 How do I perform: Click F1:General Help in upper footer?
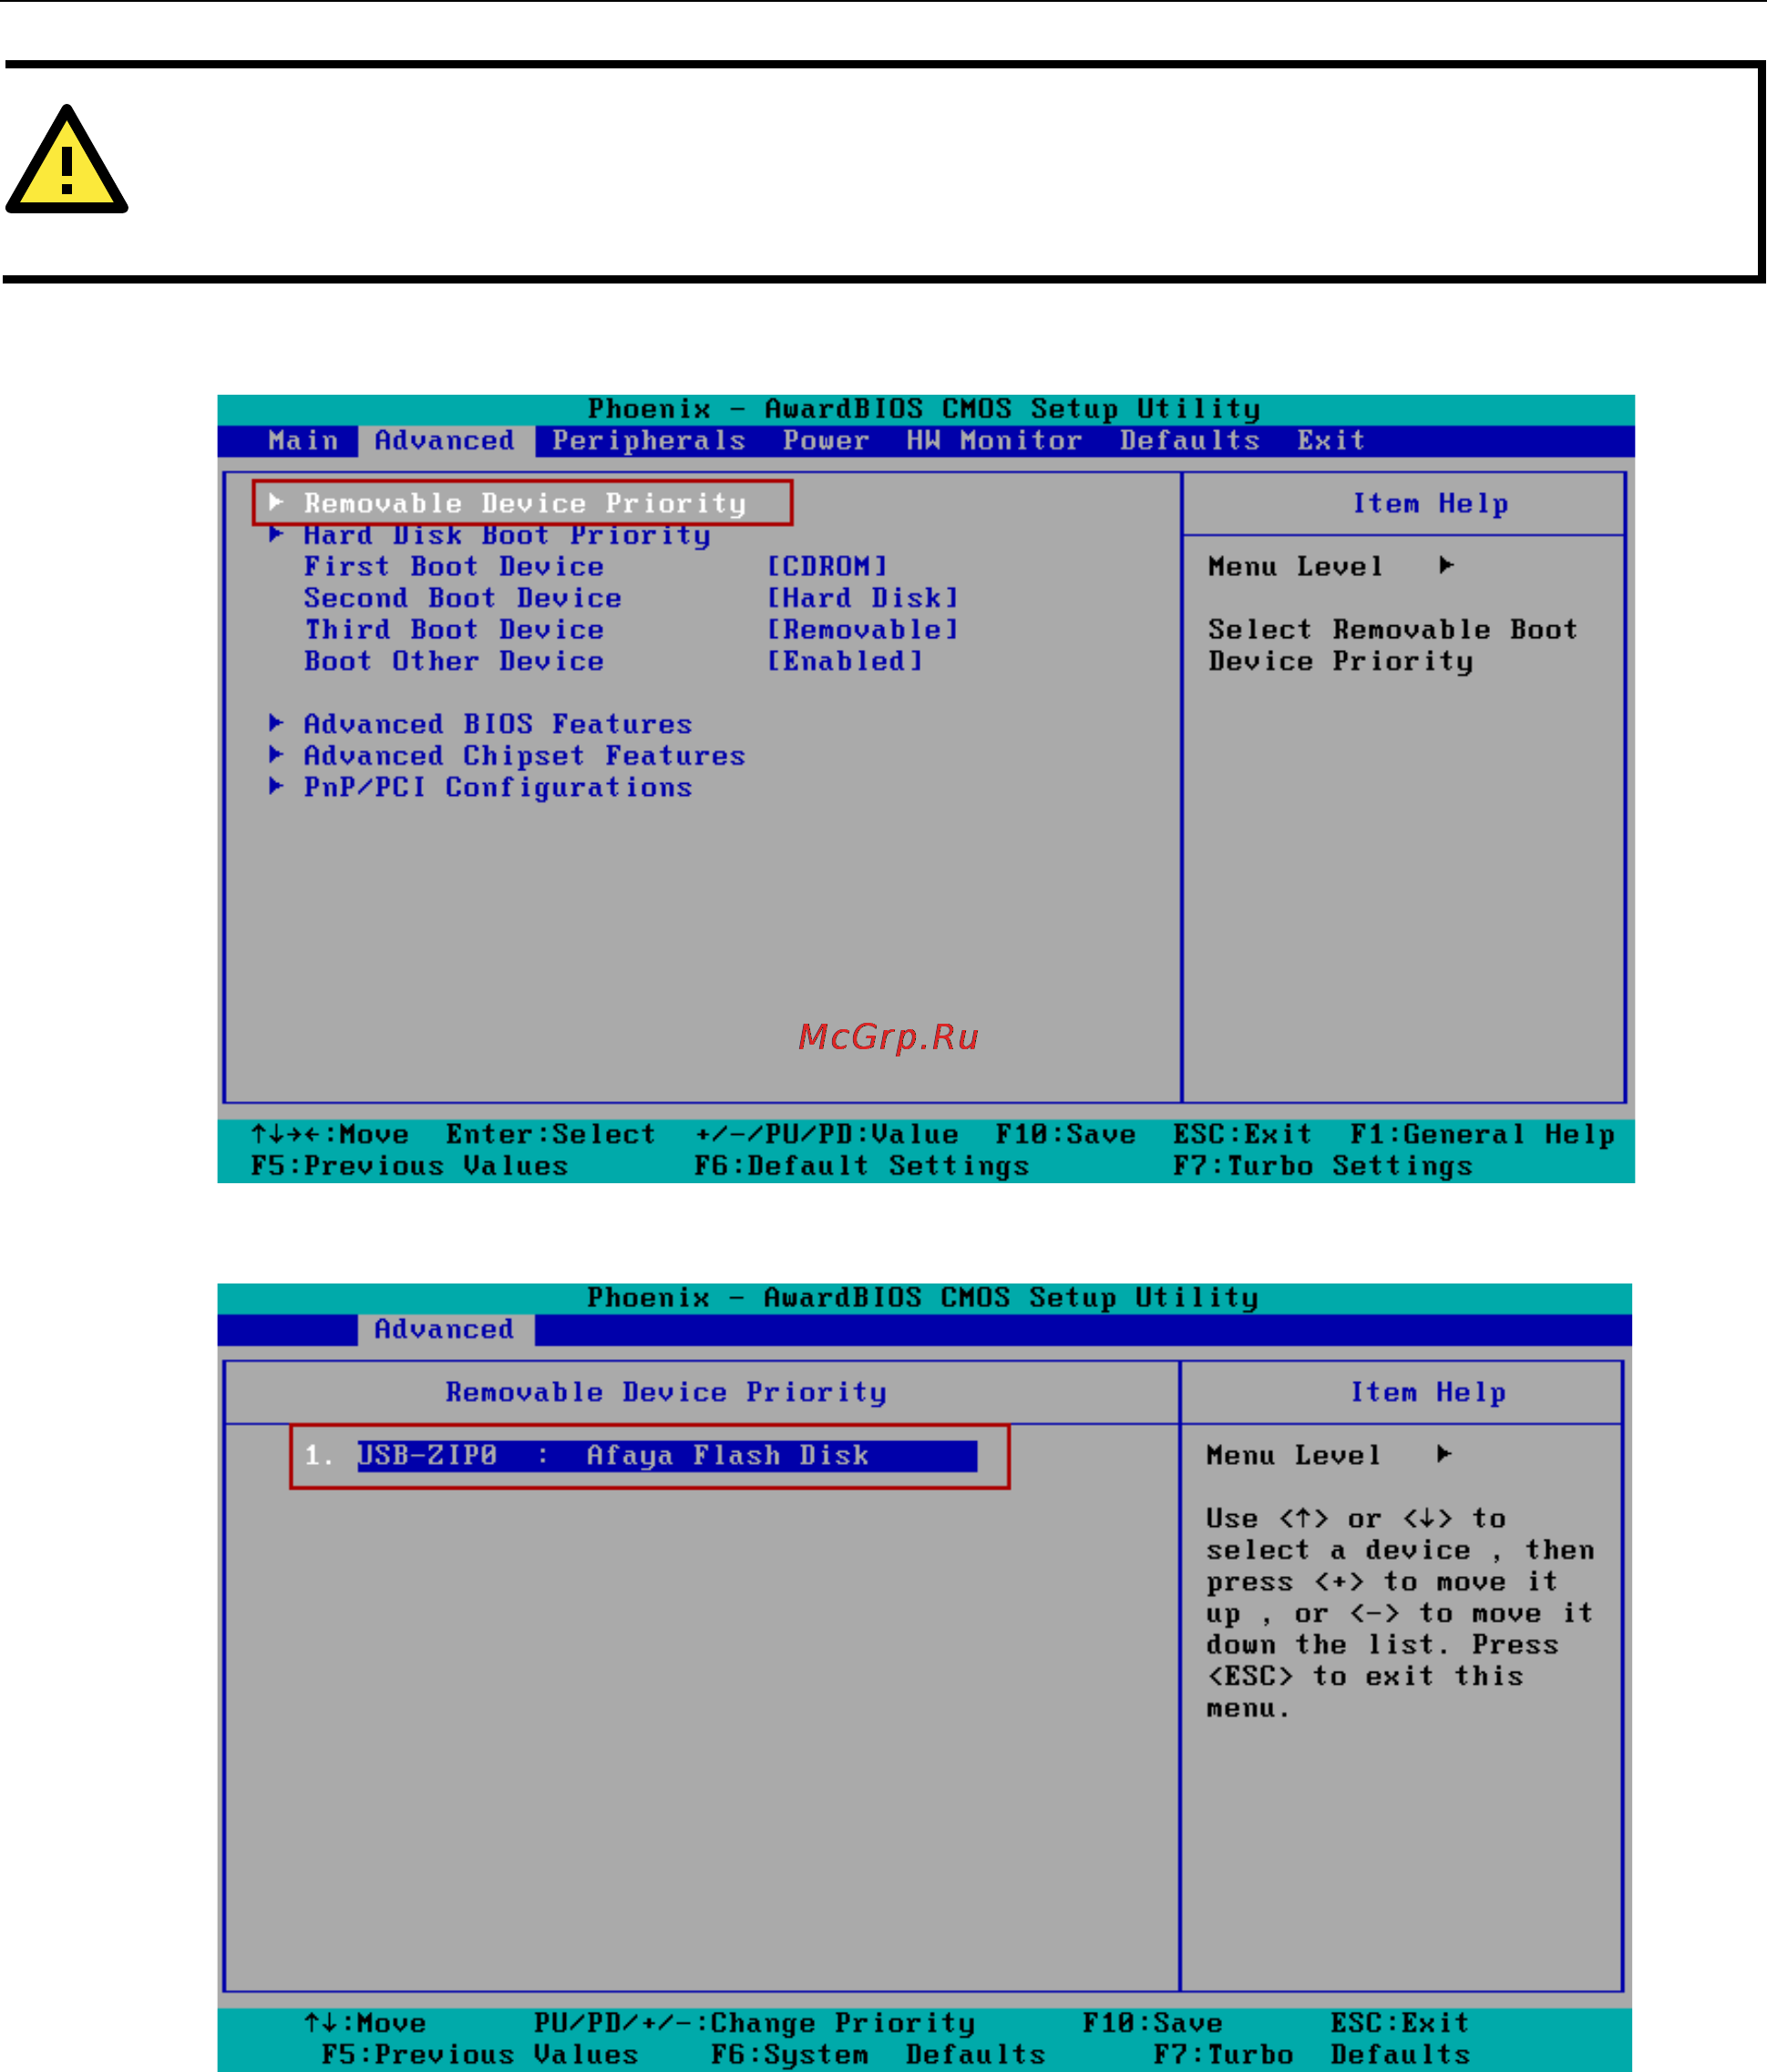click(1482, 1134)
